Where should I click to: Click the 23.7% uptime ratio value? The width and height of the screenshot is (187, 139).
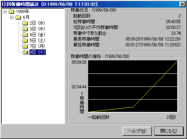pos(176,33)
